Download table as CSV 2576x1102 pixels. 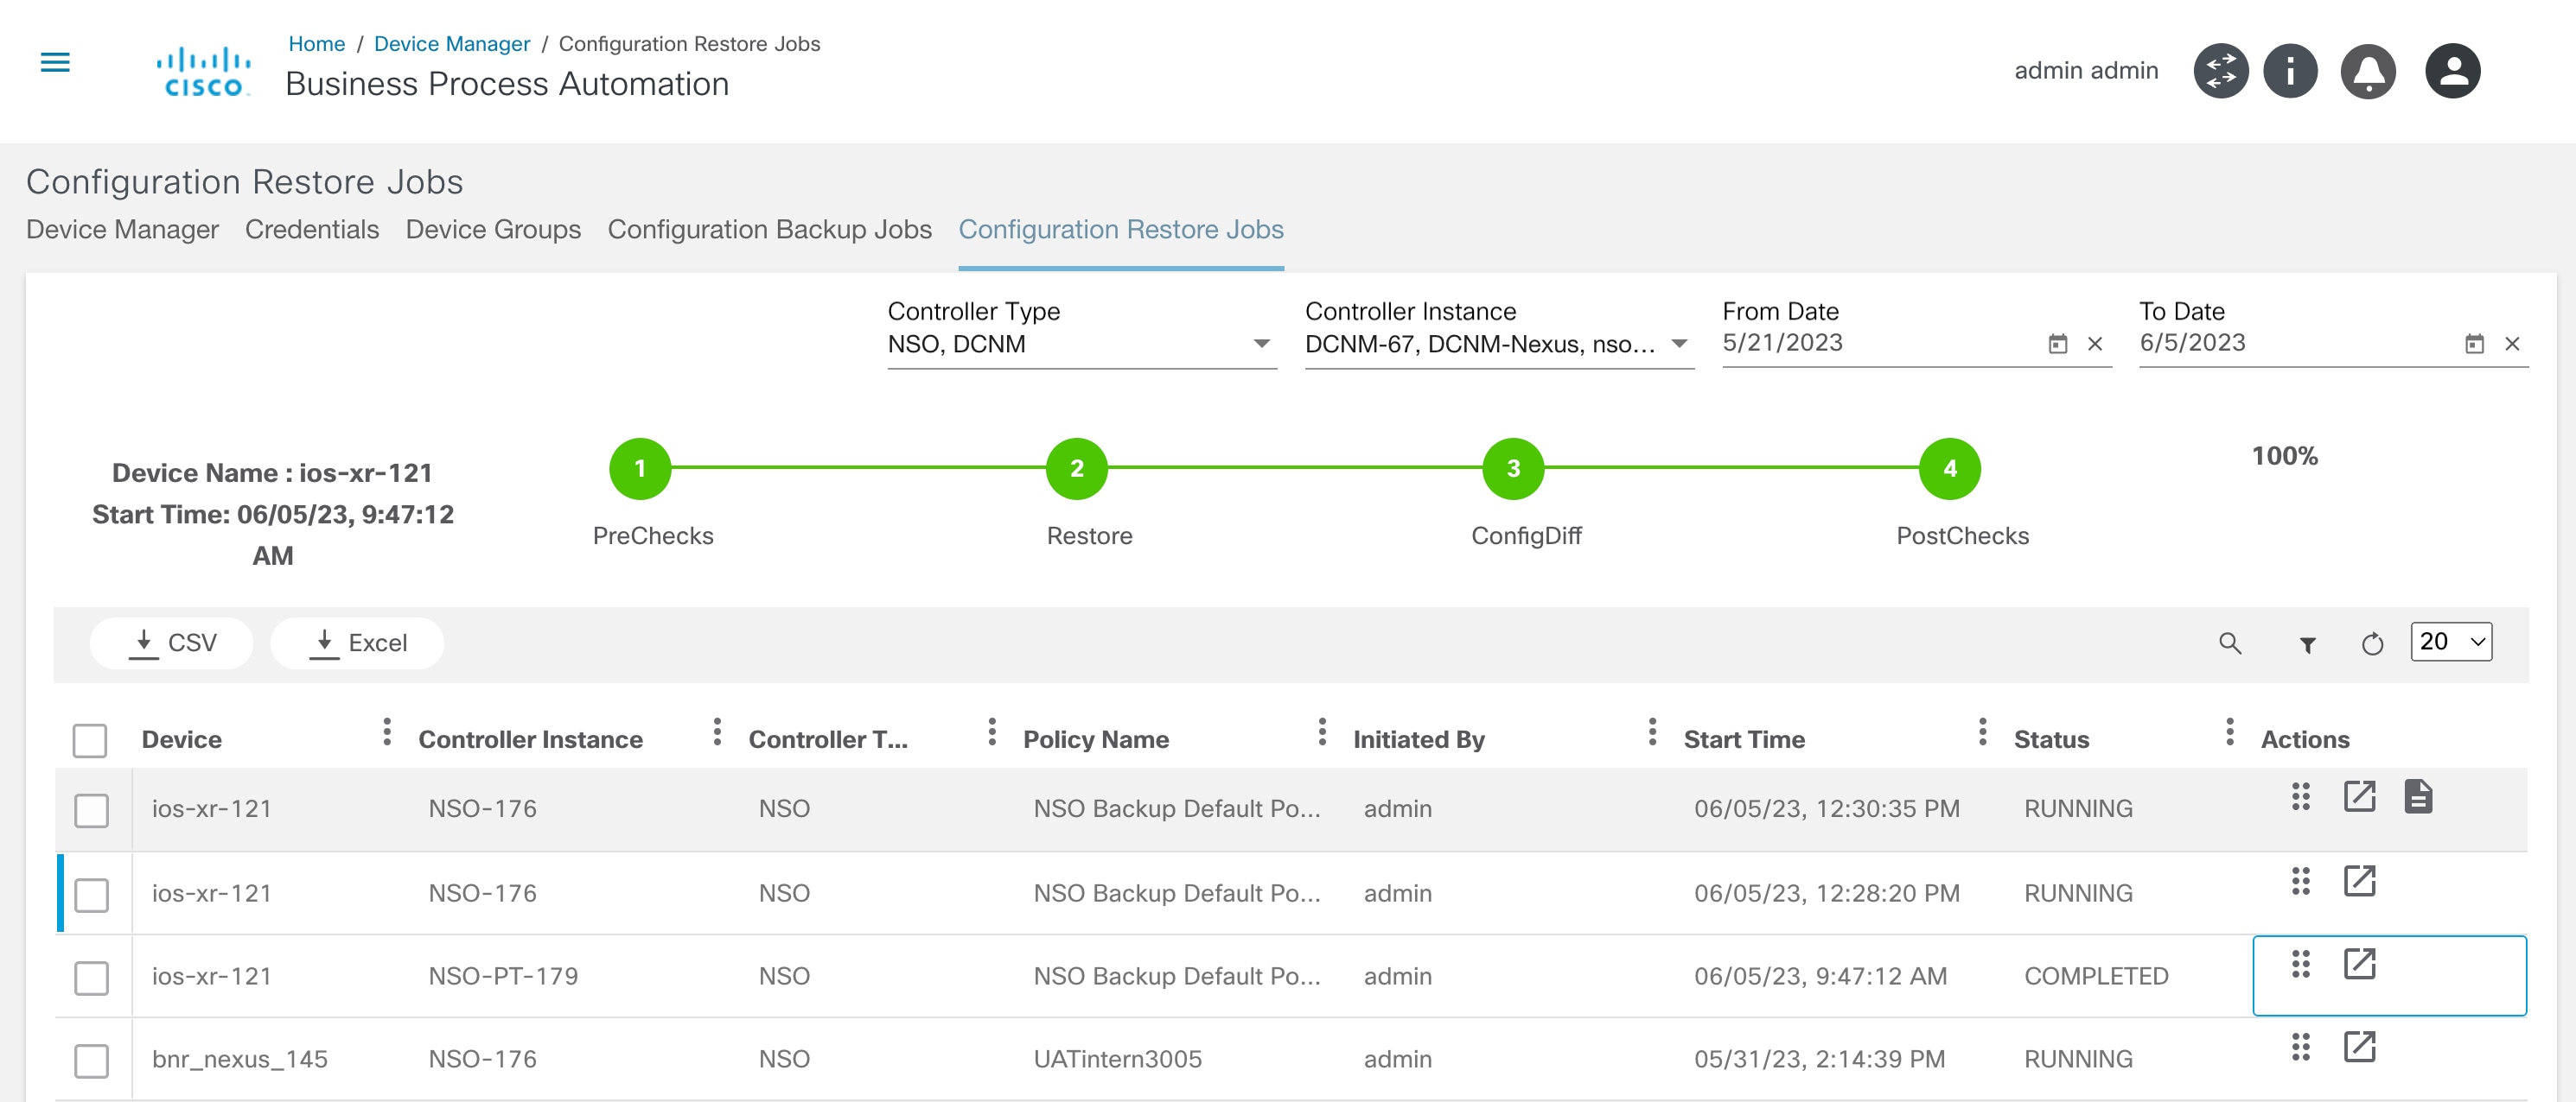tap(172, 643)
